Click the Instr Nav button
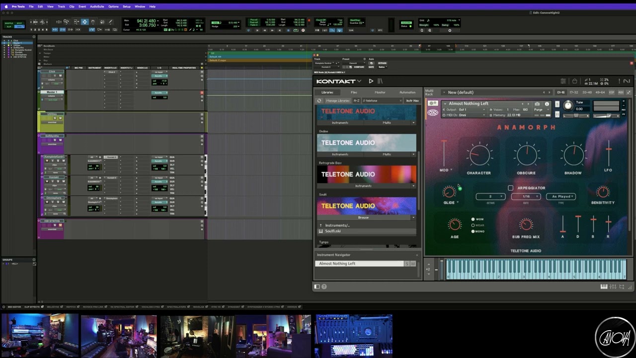 coord(412,100)
